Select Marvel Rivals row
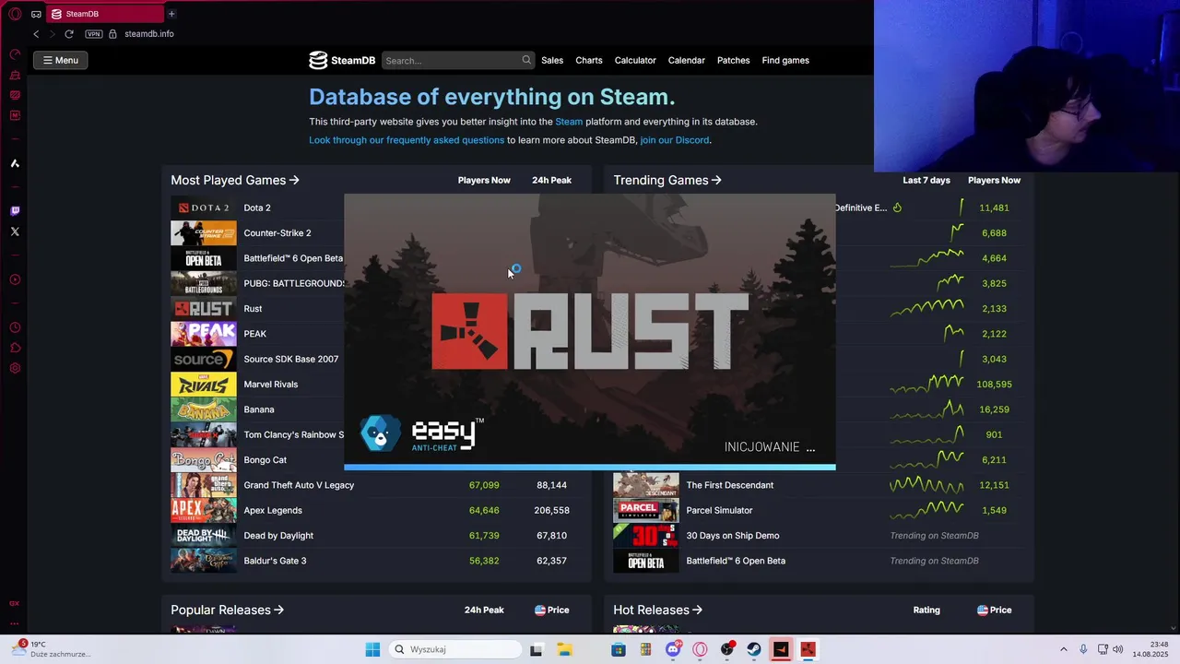The image size is (1180, 664). 271,385
